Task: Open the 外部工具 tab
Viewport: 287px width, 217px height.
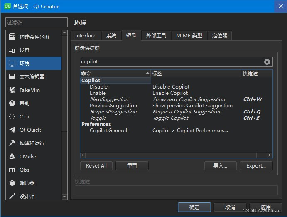Action: pyautogui.click(x=156, y=35)
